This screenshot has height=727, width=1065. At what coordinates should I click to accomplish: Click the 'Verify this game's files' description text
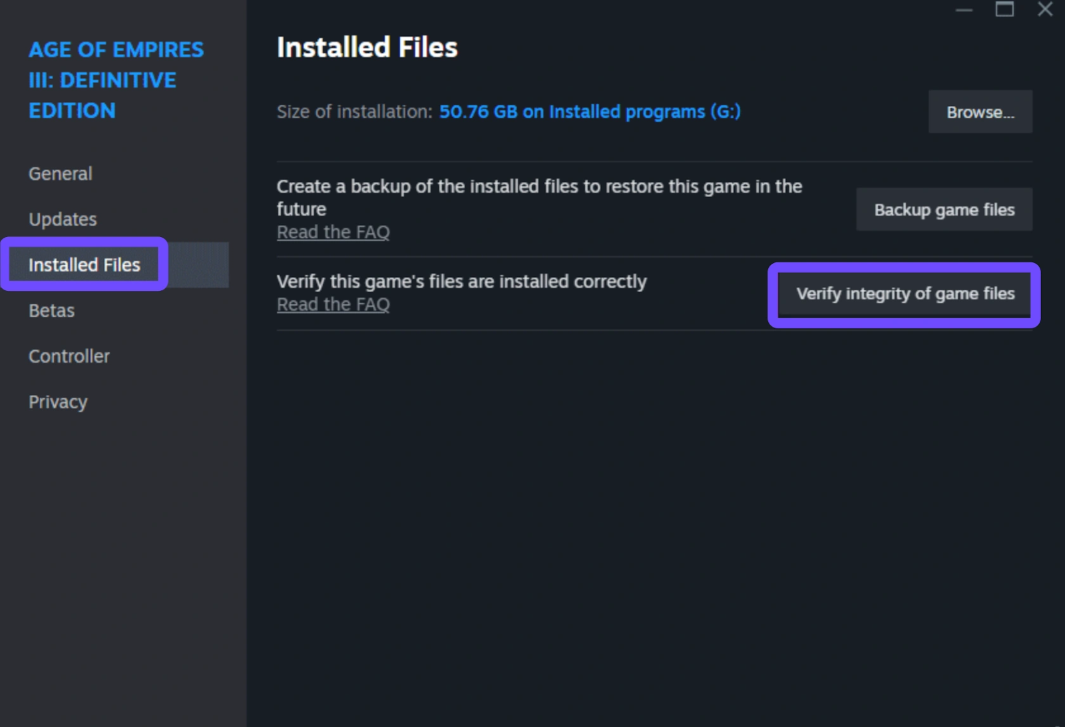(x=461, y=282)
